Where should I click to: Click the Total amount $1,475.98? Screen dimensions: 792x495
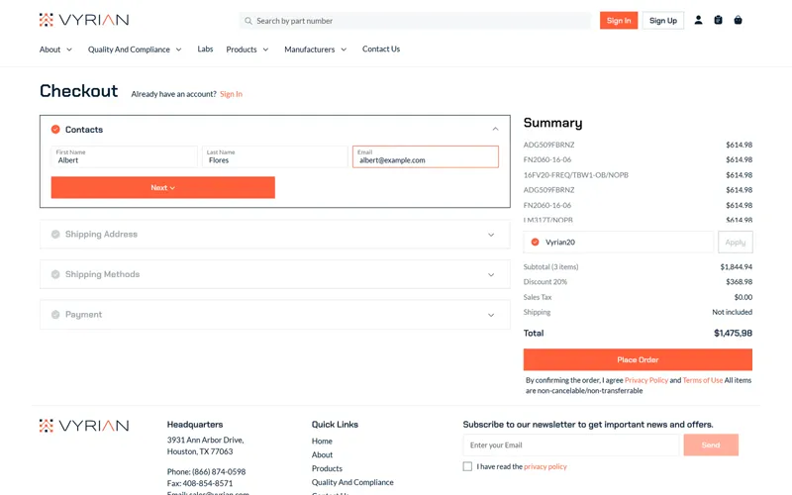tap(733, 333)
